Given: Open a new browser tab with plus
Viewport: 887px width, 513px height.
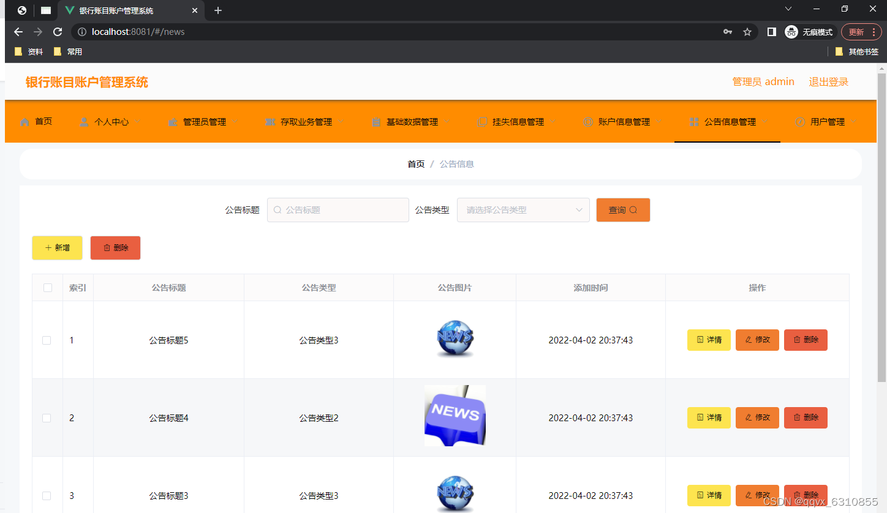Looking at the screenshot, I should pyautogui.click(x=218, y=10).
